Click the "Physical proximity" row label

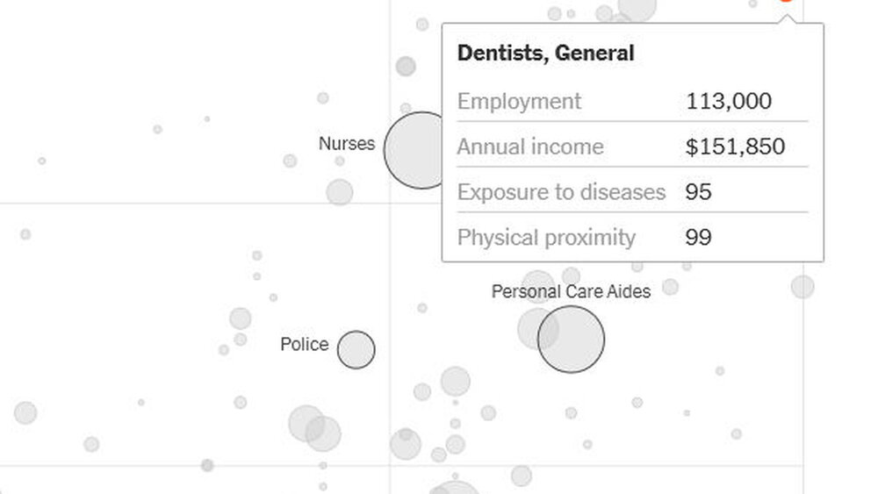pyautogui.click(x=546, y=238)
